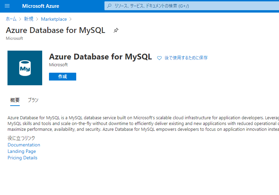This screenshot has height=195, width=279.
Task: Switch to the プラン tab
Action: coord(33,100)
